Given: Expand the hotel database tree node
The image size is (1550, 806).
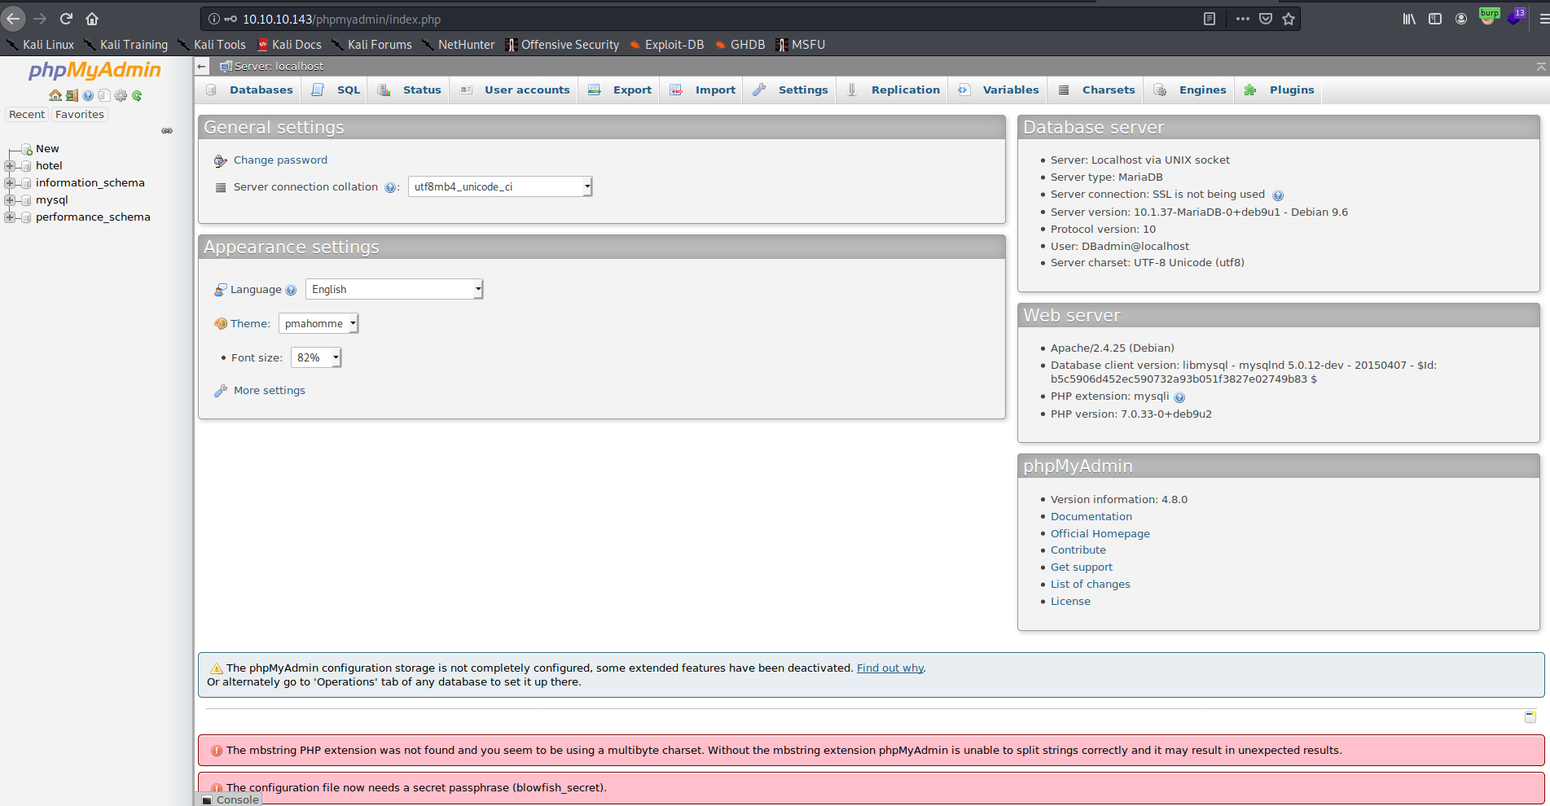Looking at the screenshot, I should pyautogui.click(x=9, y=165).
